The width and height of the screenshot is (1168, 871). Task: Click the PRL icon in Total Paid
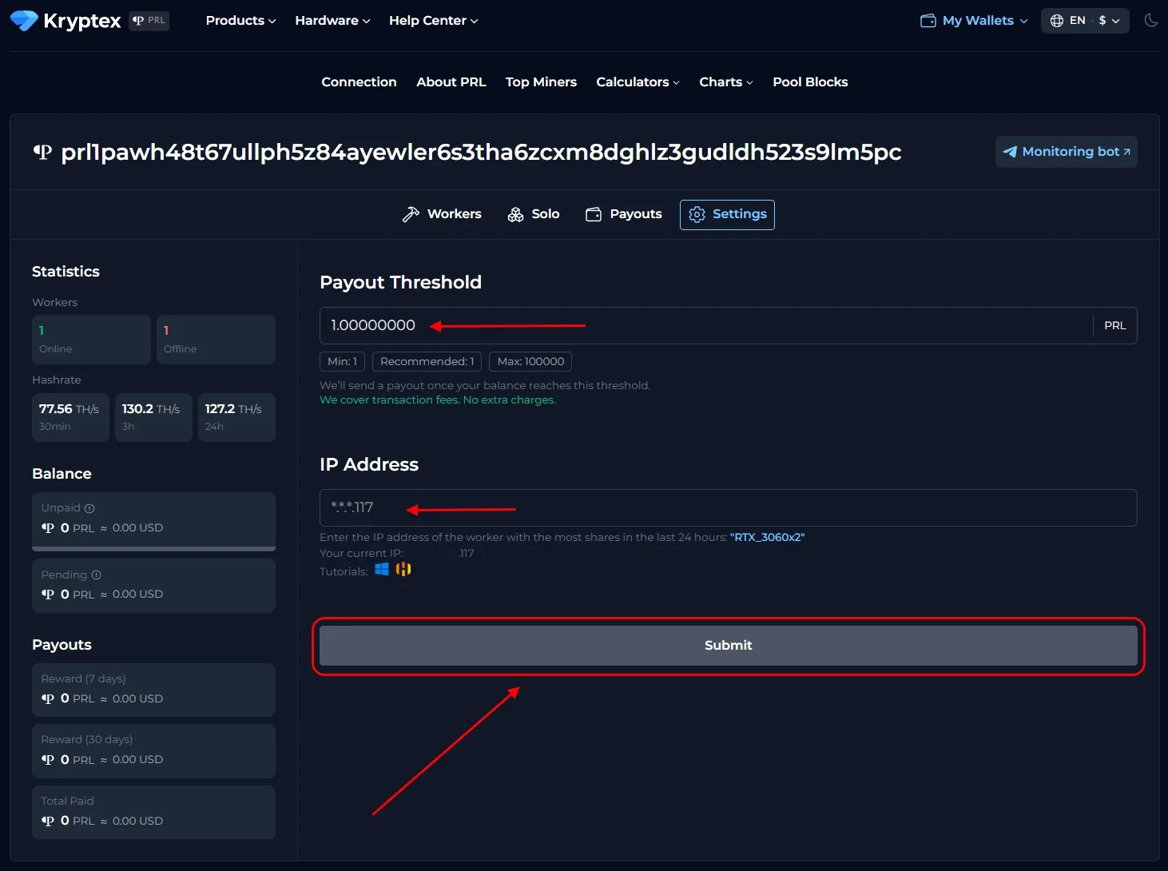pos(48,821)
